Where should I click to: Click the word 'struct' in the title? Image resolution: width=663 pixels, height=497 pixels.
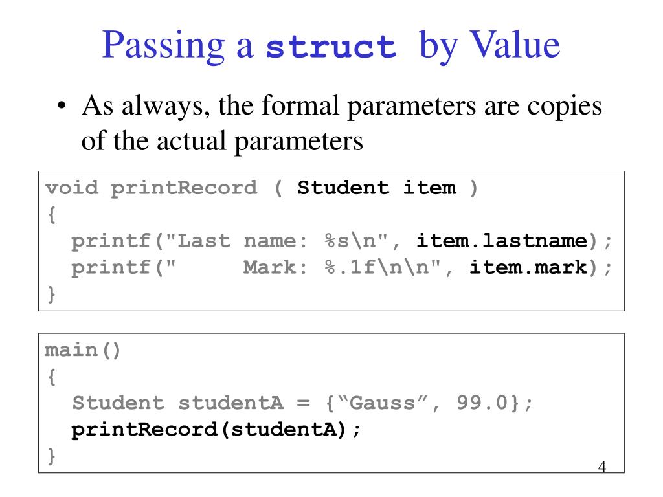331,47
